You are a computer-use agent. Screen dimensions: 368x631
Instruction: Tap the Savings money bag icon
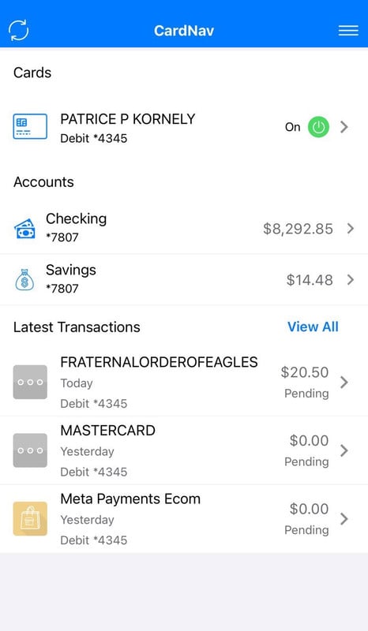(x=25, y=279)
